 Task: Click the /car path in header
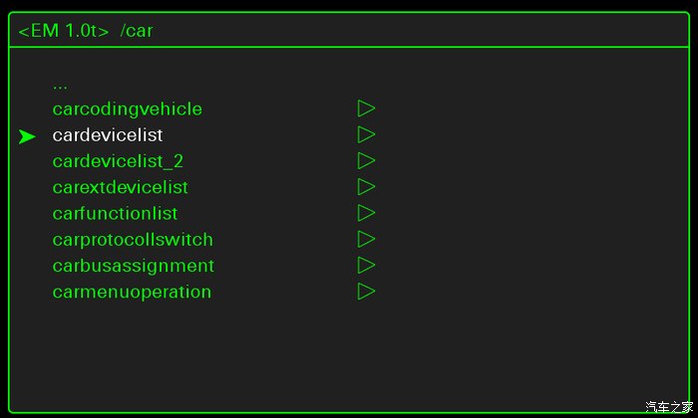(x=137, y=31)
